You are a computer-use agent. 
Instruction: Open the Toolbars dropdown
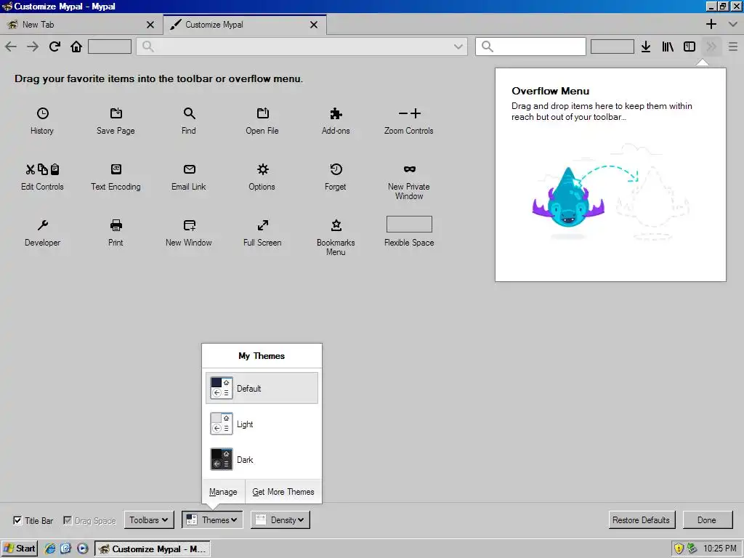click(148, 520)
